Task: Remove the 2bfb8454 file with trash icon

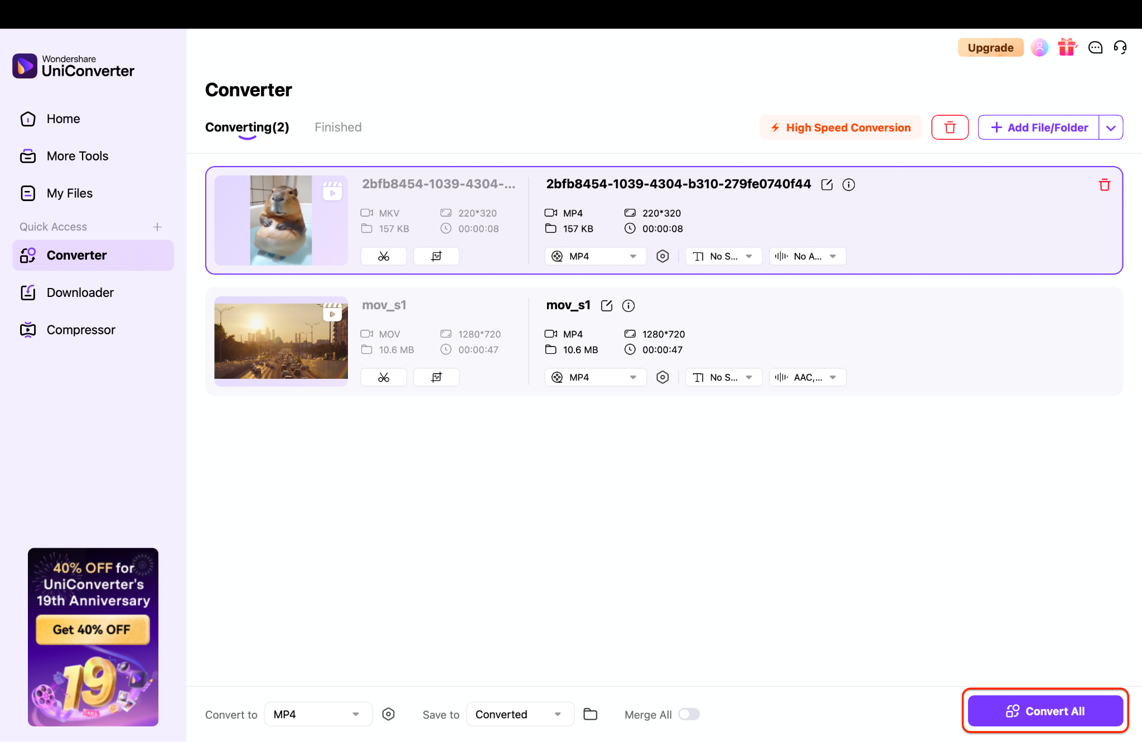Action: tap(1104, 185)
